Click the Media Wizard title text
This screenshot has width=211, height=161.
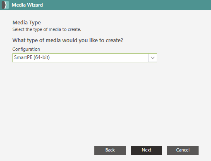click(27, 5)
